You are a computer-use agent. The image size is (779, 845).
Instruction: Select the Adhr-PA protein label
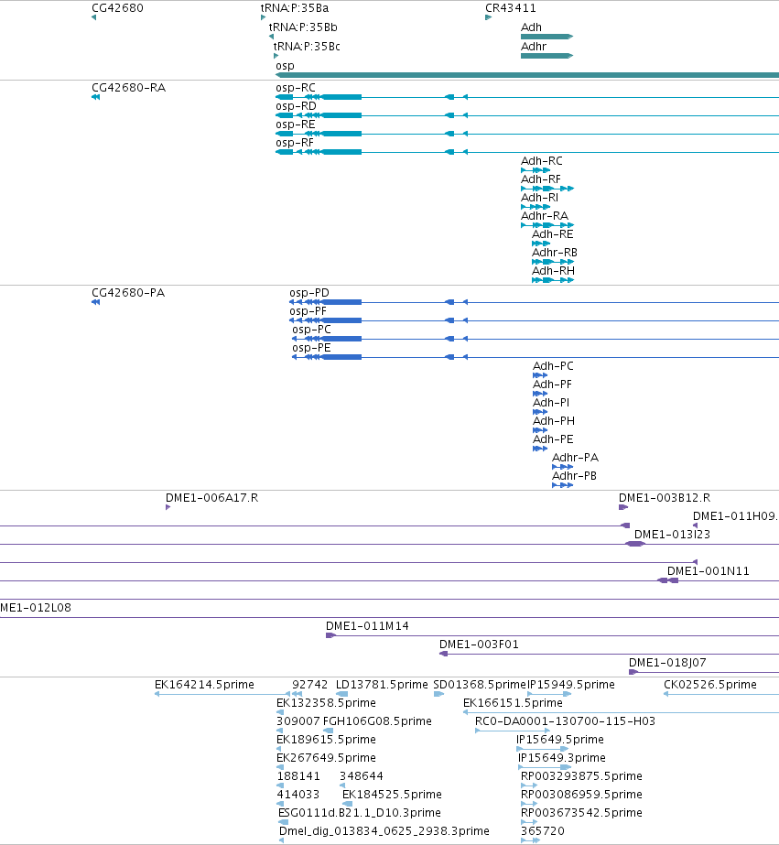pos(576,458)
